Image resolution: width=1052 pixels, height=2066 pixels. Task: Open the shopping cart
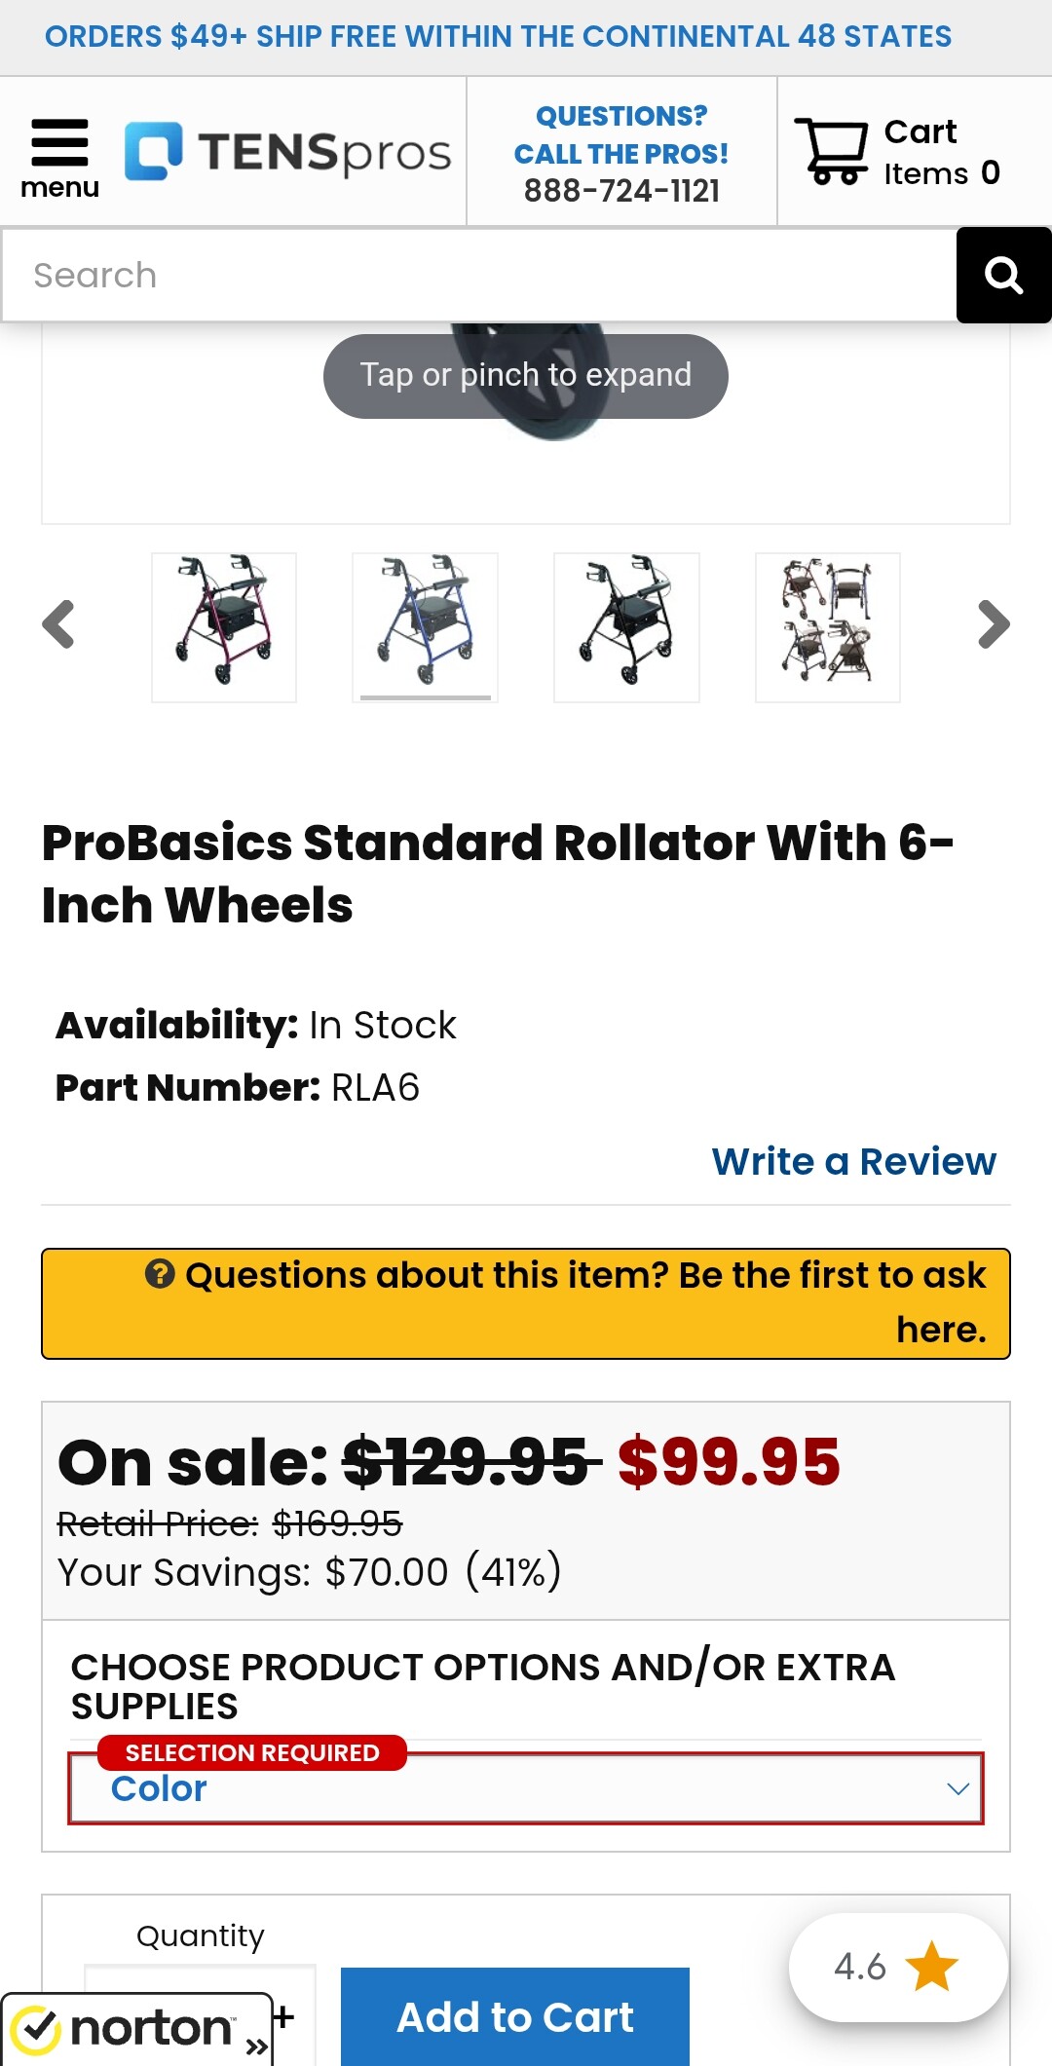(896, 152)
